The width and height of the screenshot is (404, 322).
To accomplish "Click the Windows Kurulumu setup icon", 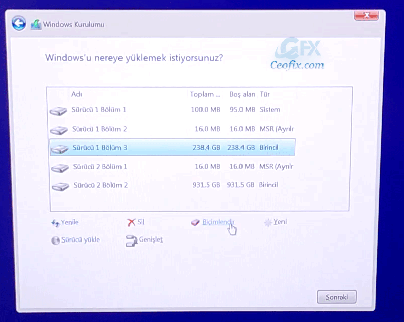I will point(36,25).
